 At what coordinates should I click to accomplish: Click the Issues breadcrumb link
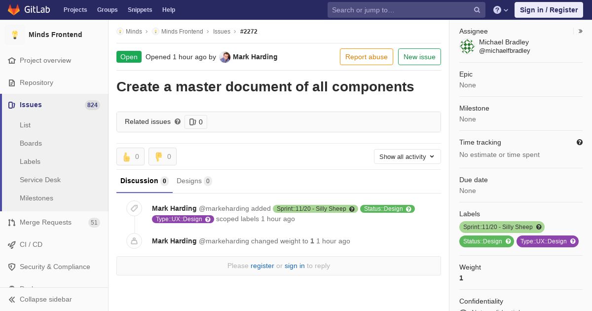click(x=222, y=32)
